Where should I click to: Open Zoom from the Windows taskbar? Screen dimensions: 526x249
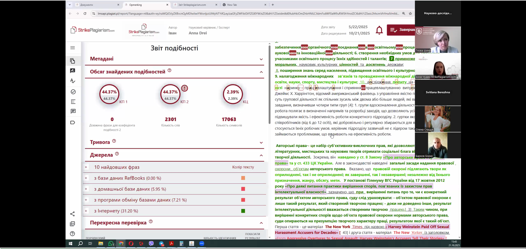(x=202, y=244)
